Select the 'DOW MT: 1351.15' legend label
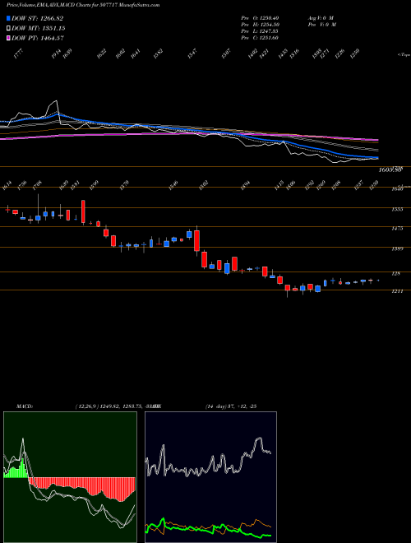Image resolution: width=411 pixels, height=543 pixels. tap(39, 28)
